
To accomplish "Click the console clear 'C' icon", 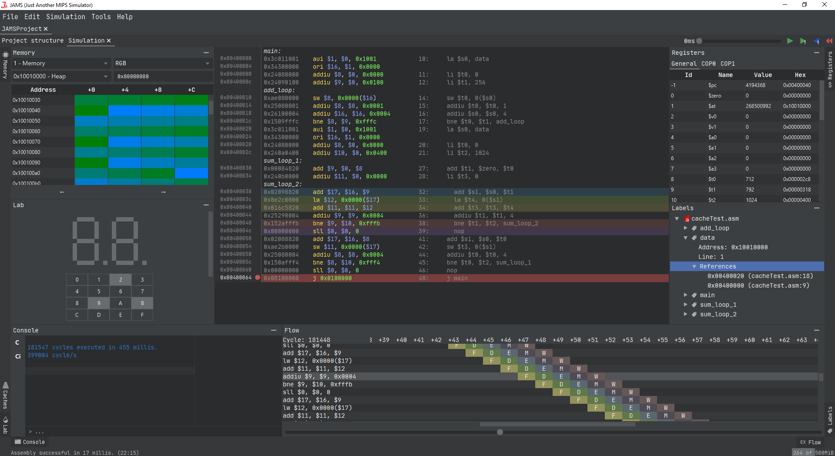I will pyautogui.click(x=17, y=342).
